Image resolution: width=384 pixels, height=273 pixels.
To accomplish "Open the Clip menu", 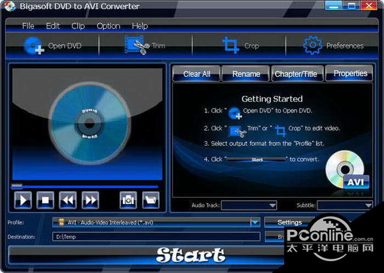I will pos(78,26).
